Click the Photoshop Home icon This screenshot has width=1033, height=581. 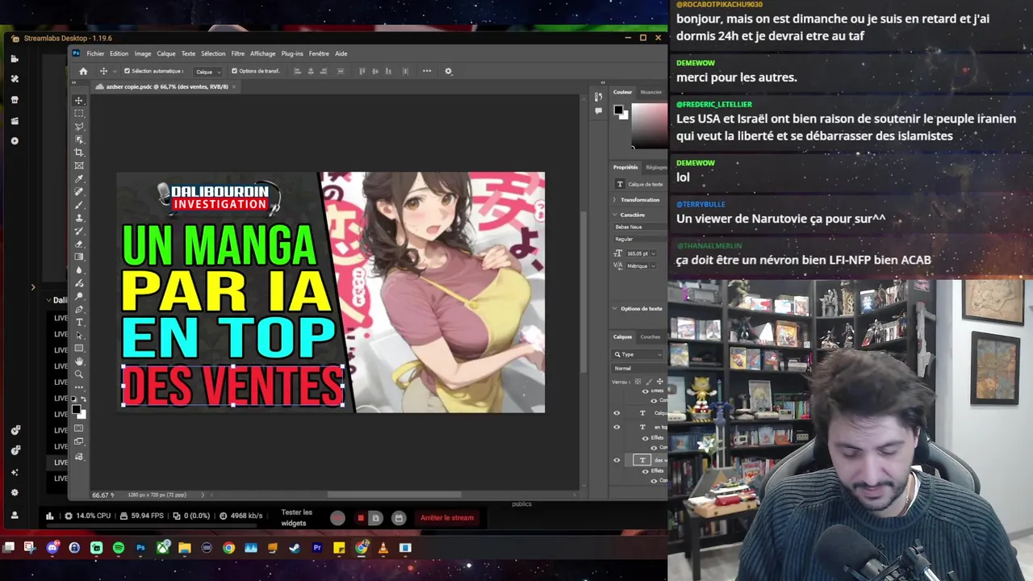83,71
